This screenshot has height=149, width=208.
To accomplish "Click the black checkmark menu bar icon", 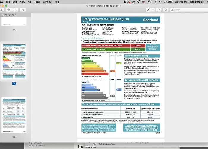I will (x=125, y=2).
